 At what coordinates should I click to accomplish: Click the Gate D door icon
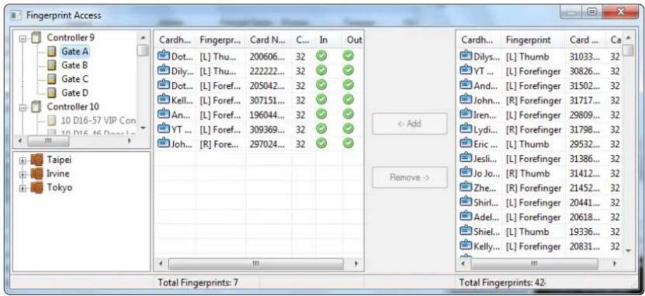tap(51, 92)
